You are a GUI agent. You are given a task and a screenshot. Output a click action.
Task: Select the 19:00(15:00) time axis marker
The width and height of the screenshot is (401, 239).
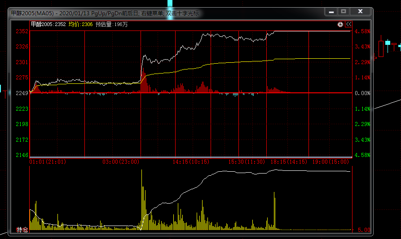pyautogui.click(x=332, y=161)
